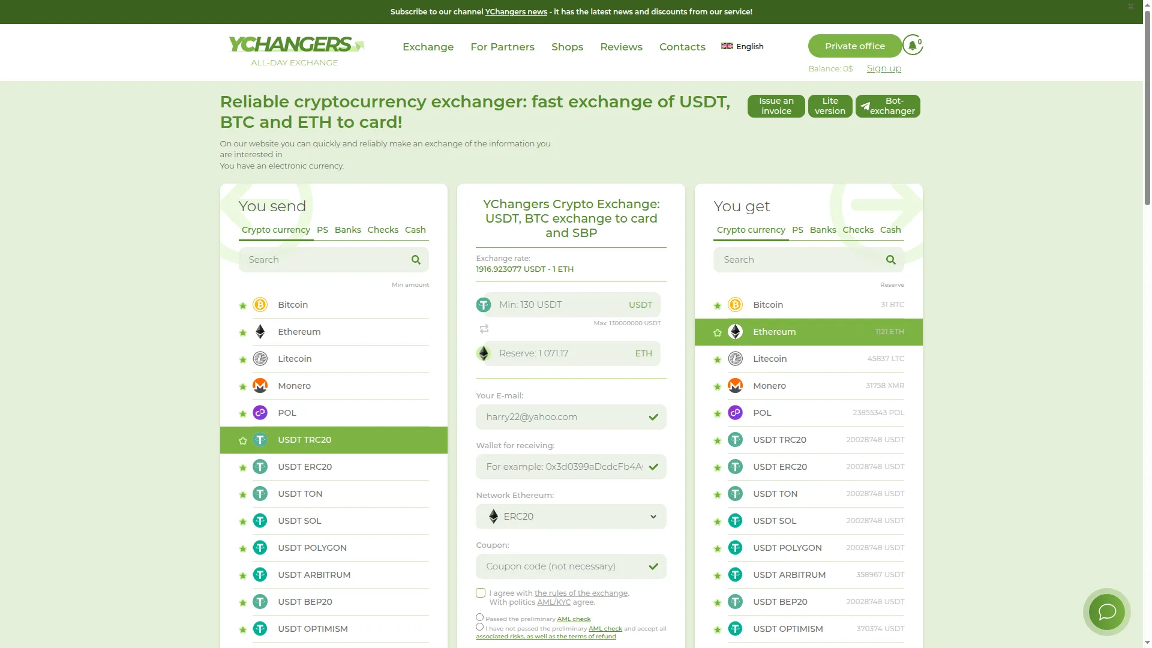Switch You send to Checks tab
Image resolution: width=1152 pixels, height=648 pixels.
click(383, 230)
